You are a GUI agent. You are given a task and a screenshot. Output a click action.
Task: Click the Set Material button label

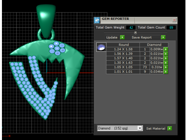[156, 128]
